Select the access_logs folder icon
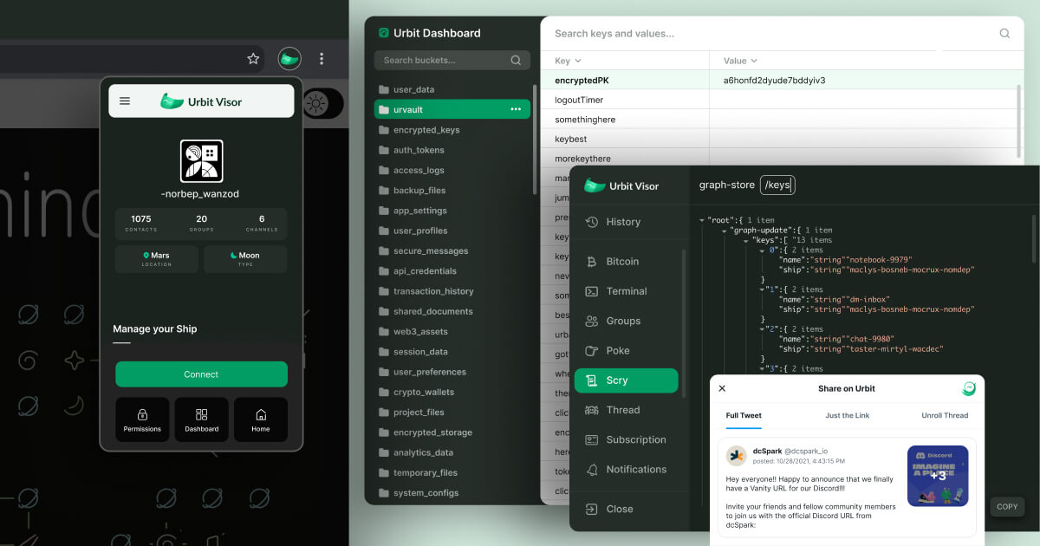The image size is (1040, 546). [x=384, y=171]
